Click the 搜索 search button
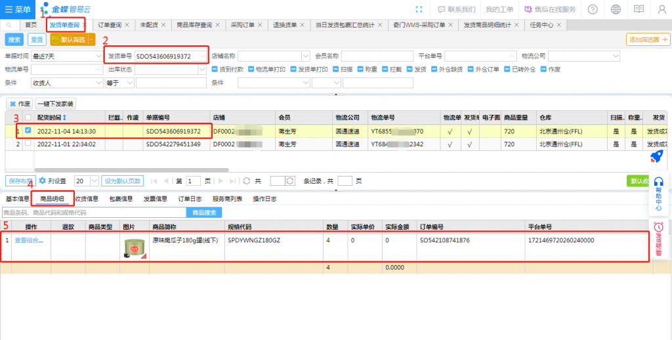Image resolution: width=672 pixels, height=340 pixels. coord(14,39)
